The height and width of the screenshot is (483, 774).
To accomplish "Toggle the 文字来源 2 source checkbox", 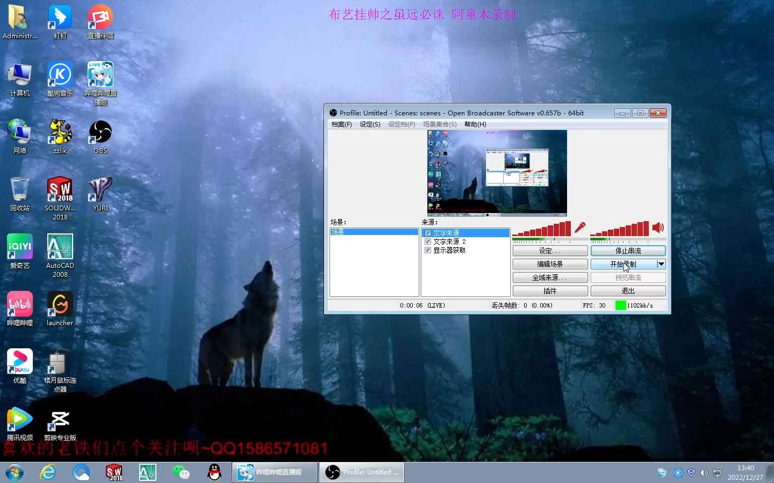I will click(x=428, y=241).
